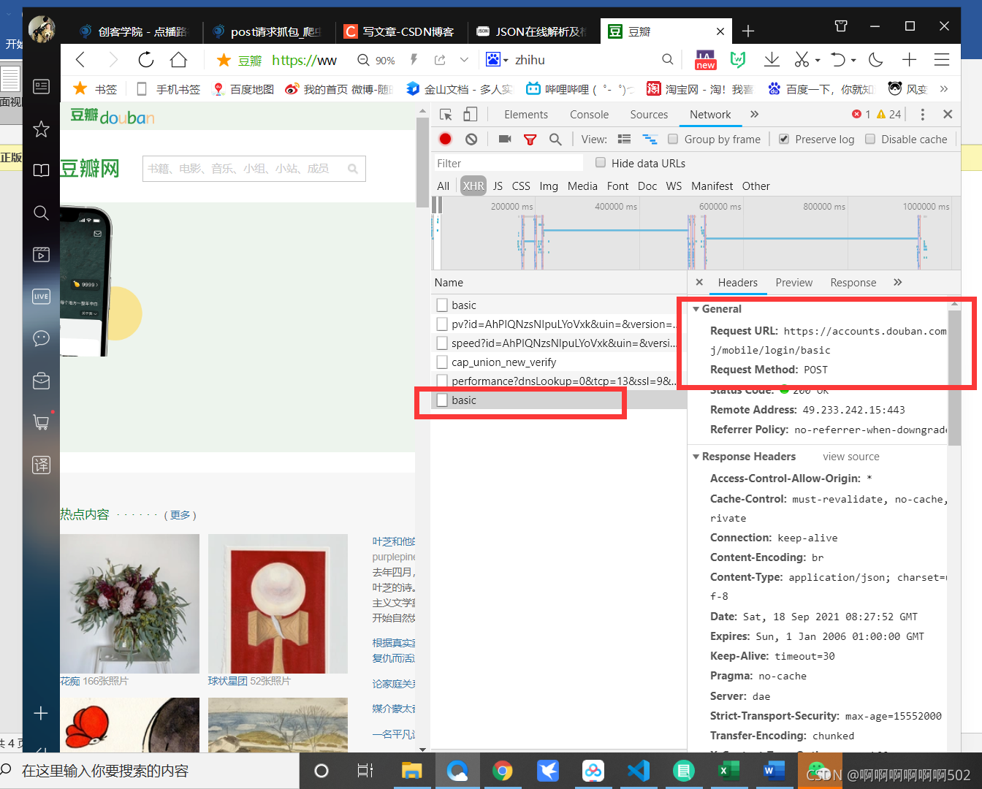Open the browser download manager icon
The height and width of the screenshot is (789, 982).
pos(772,60)
